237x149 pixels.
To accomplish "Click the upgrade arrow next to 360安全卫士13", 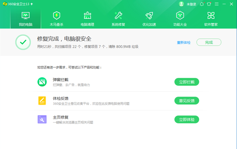I will (32, 4).
